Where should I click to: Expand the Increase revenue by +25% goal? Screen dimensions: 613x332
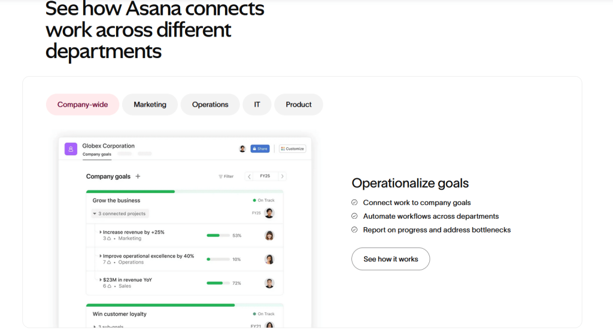tap(101, 232)
